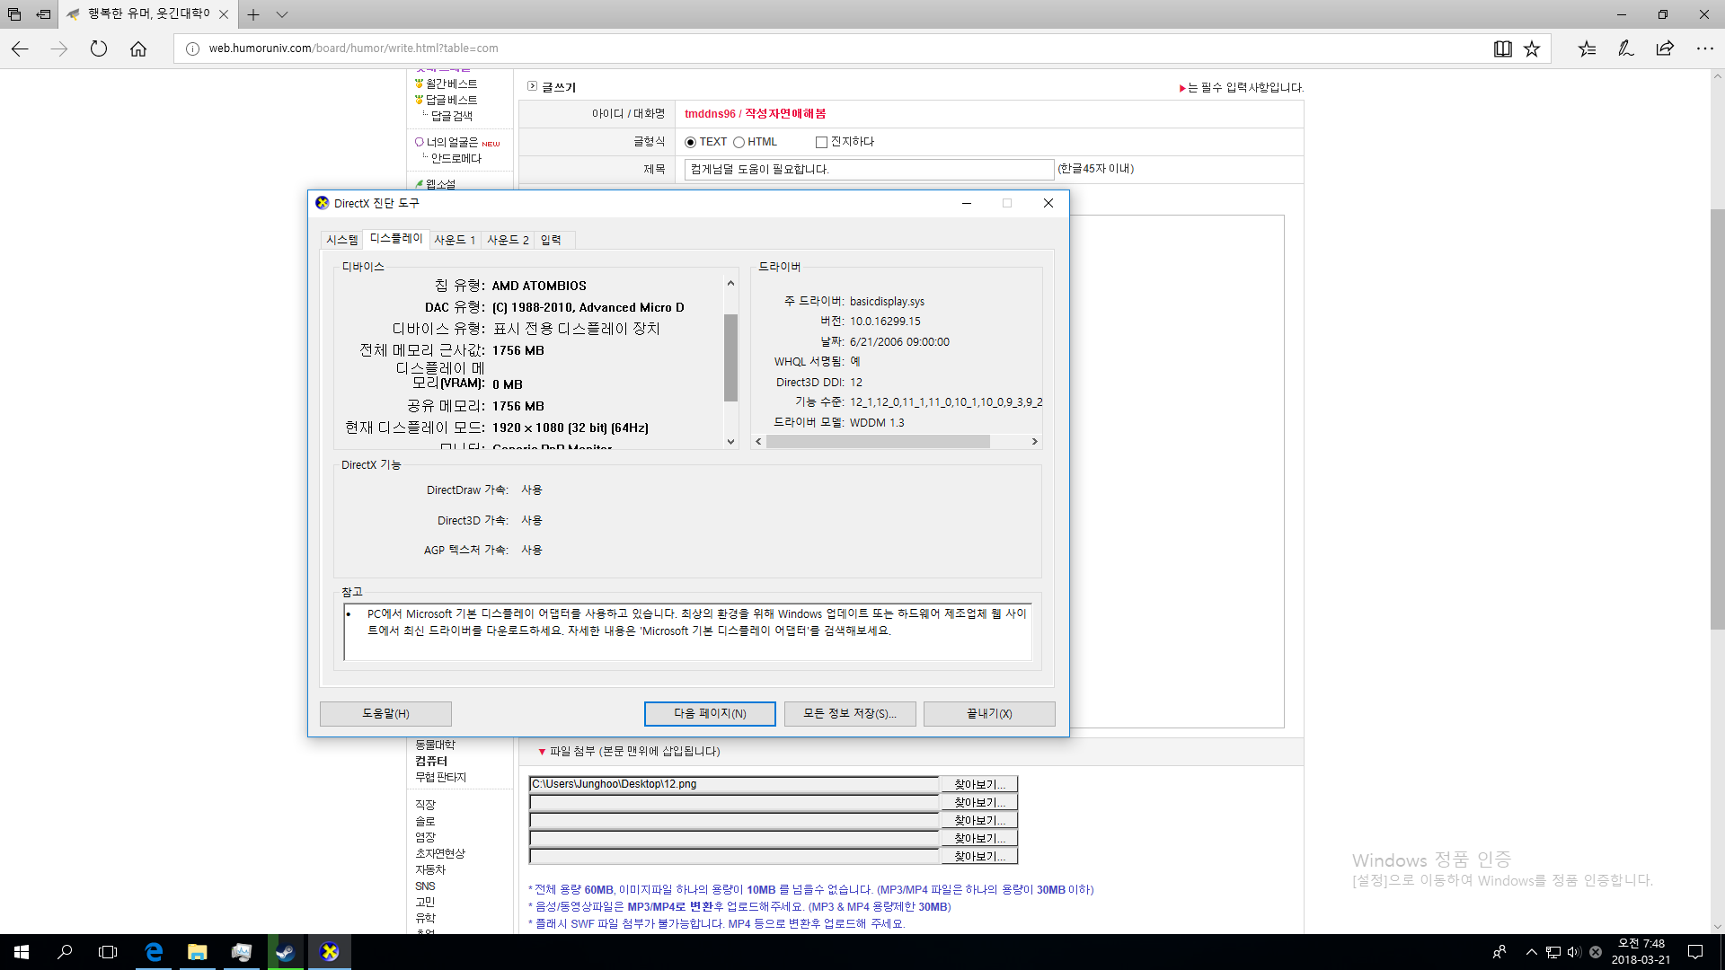Viewport: 1725px width, 970px height.
Task: Click the volume icon in system tray
Action: [1574, 952]
